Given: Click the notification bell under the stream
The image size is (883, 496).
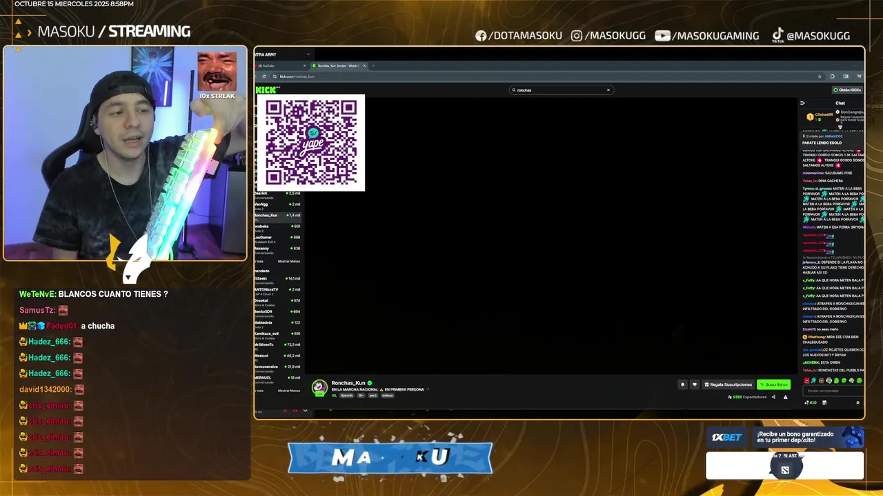Looking at the screenshot, I should (x=682, y=384).
